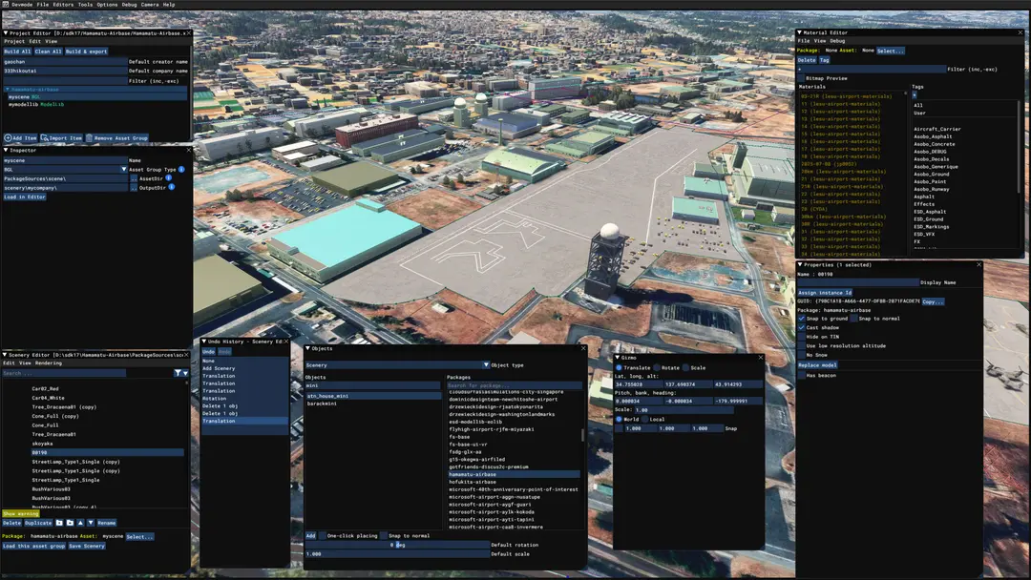The height and width of the screenshot is (580, 1031).
Task: Click the Display Name input field
Action: click(x=858, y=282)
